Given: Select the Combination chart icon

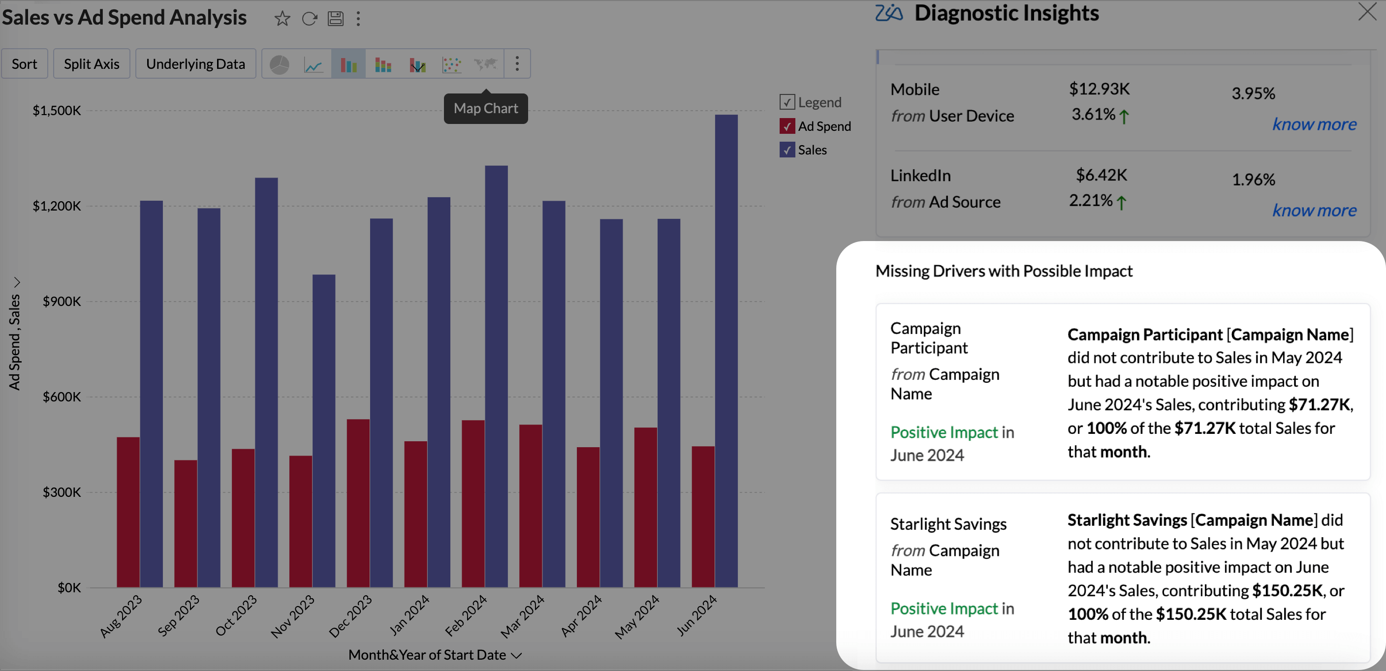Looking at the screenshot, I should point(417,64).
